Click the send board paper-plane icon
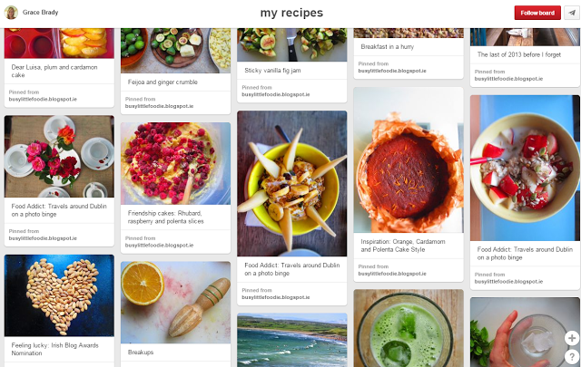Image resolution: width=581 pixels, height=367 pixels. [572, 13]
